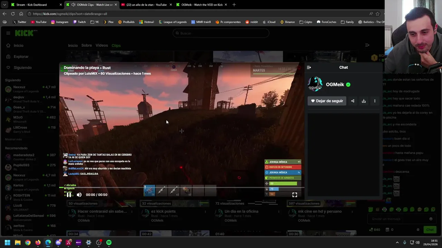
Task: Send message with green Chat button
Action: pos(430,230)
